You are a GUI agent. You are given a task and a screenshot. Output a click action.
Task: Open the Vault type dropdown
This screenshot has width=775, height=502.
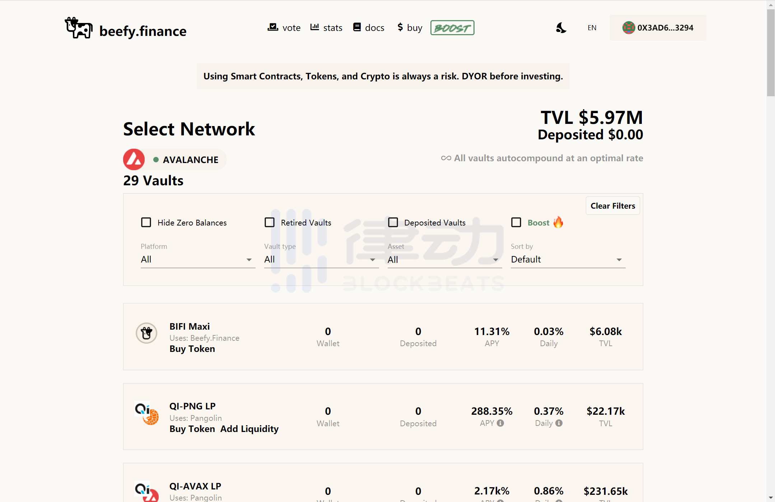(x=321, y=259)
